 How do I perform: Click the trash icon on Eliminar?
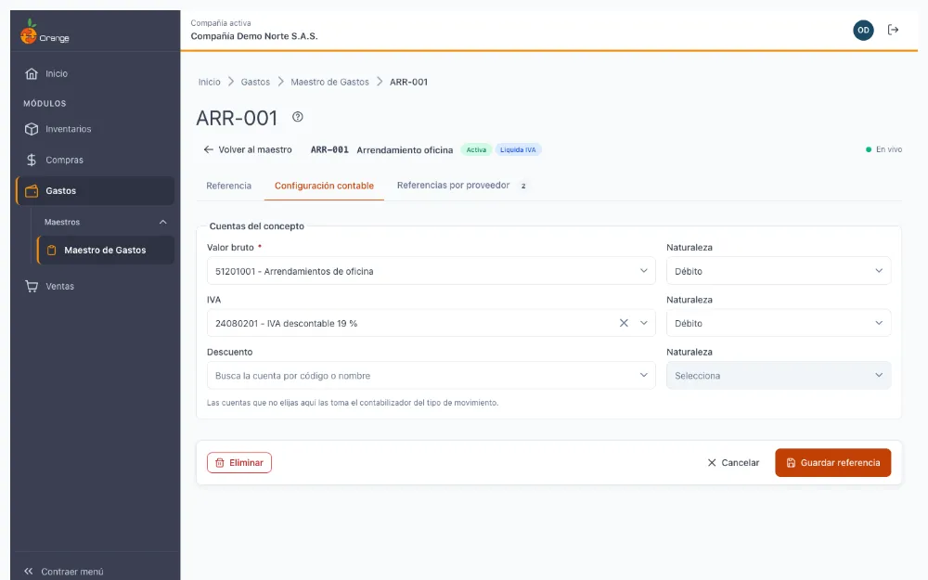pos(220,463)
